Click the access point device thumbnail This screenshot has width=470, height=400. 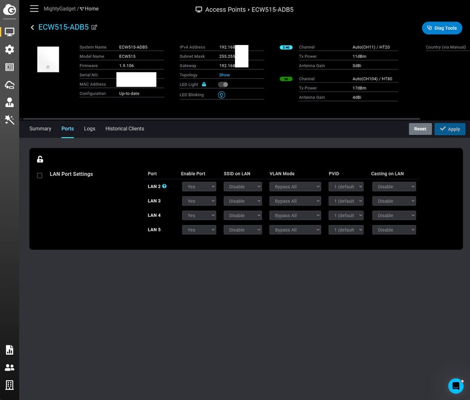coord(48,59)
